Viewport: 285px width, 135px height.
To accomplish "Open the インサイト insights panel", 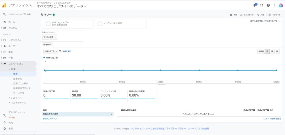I will [274, 15].
